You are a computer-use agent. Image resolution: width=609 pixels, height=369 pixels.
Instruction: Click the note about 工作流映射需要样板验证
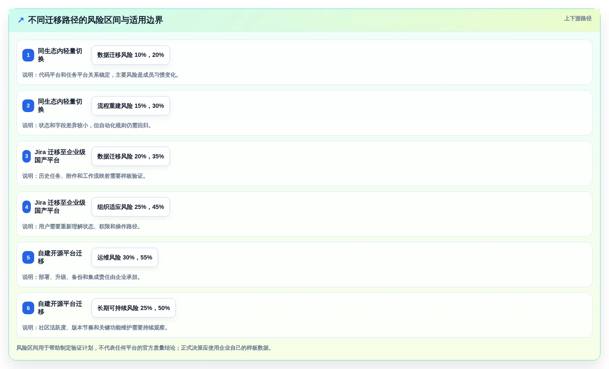[x=85, y=176]
